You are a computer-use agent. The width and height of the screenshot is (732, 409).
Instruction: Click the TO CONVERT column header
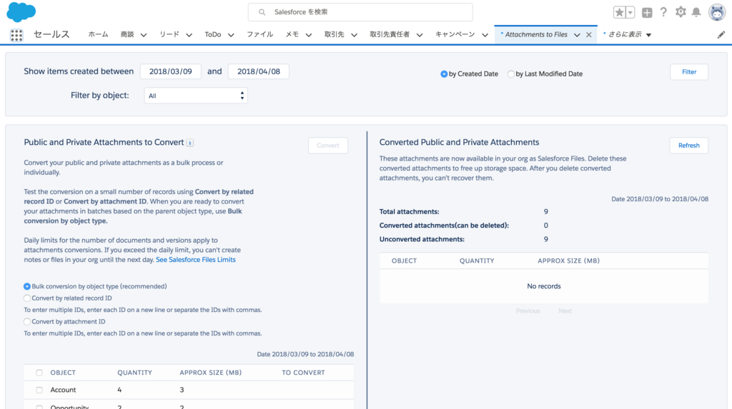coord(303,373)
